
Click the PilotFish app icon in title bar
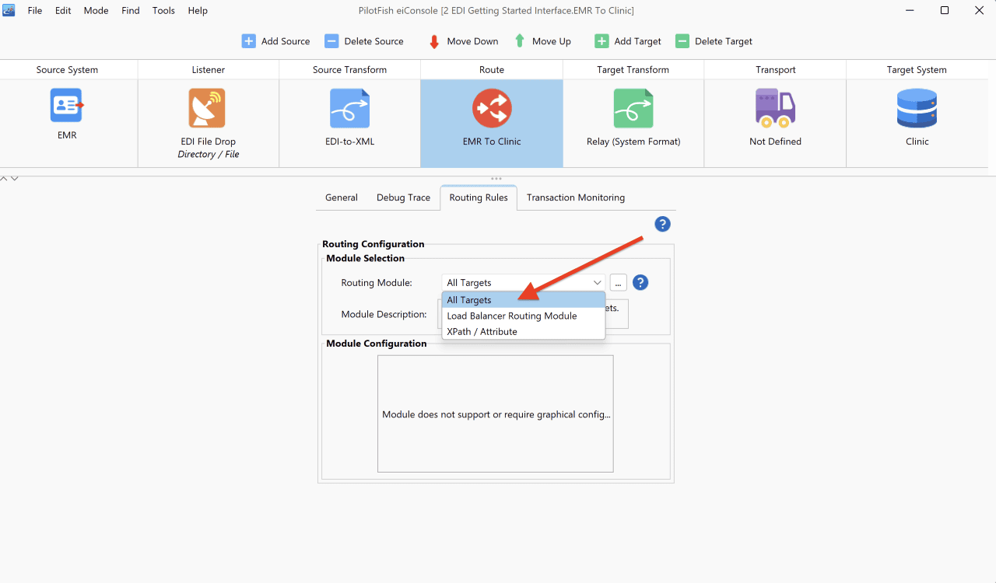point(9,10)
